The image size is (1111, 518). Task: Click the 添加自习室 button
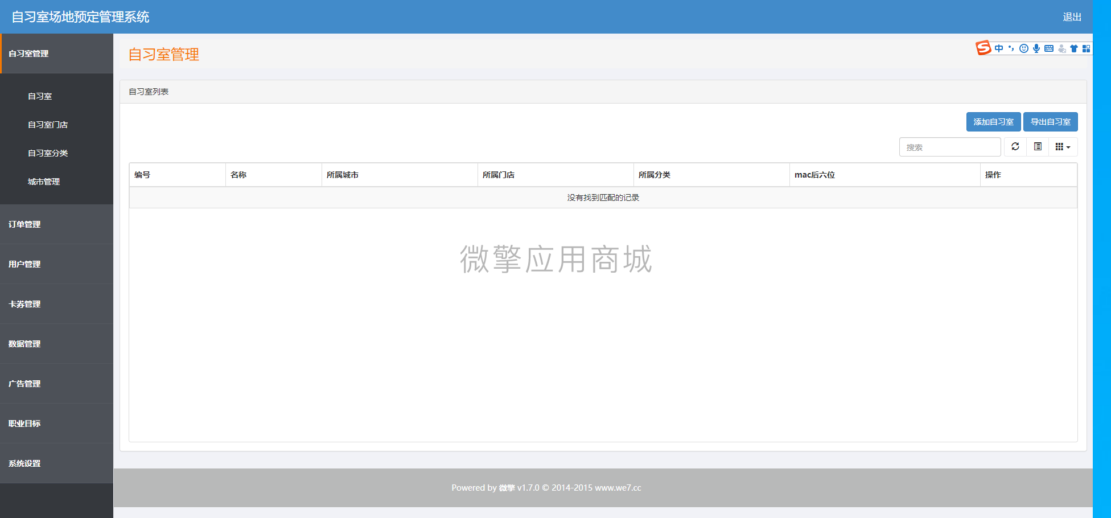point(993,121)
